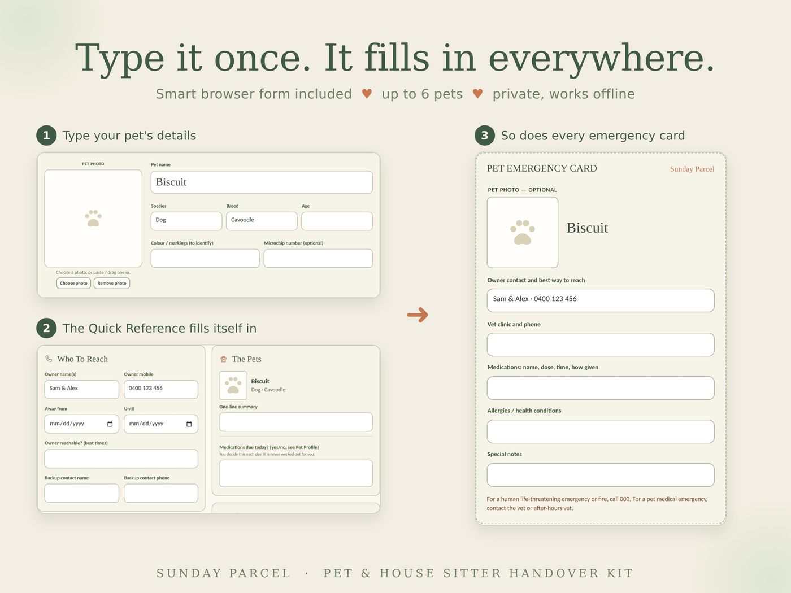Open the Away from date picker calendar icon
The image size is (791, 593).
(x=110, y=424)
